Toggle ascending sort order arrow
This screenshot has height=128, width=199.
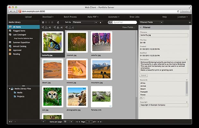point(100,22)
